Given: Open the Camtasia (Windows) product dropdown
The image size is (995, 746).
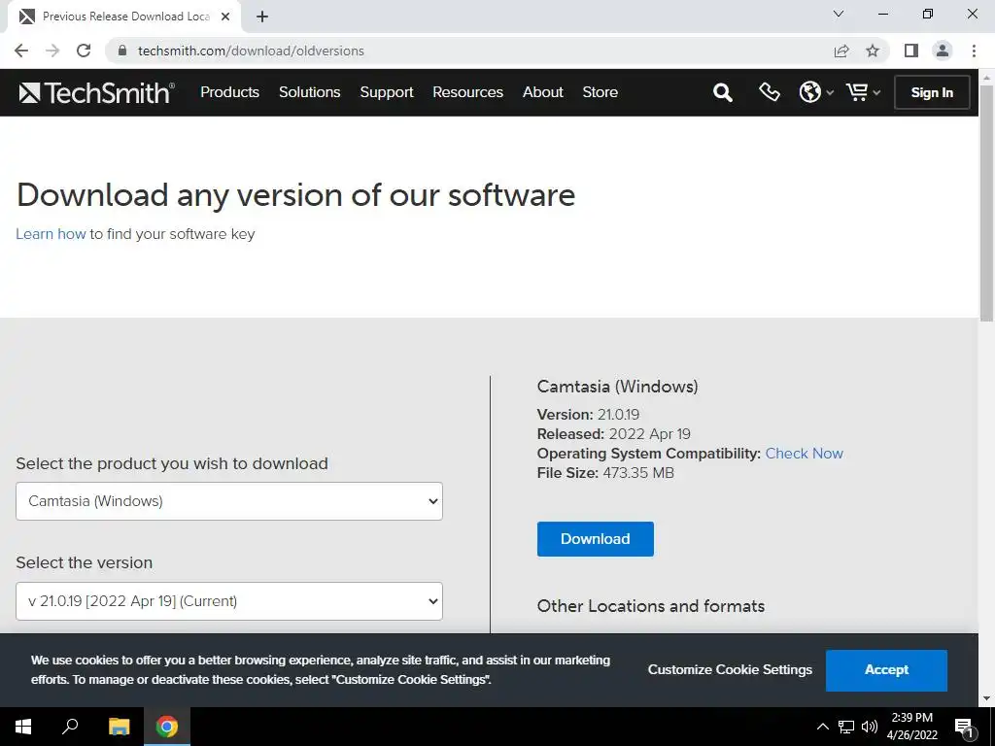Looking at the screenshot, I should (229, 501).
